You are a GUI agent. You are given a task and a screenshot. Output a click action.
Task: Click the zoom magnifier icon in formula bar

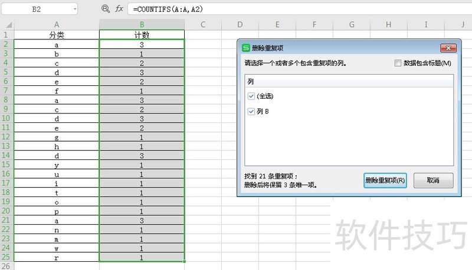106,9
